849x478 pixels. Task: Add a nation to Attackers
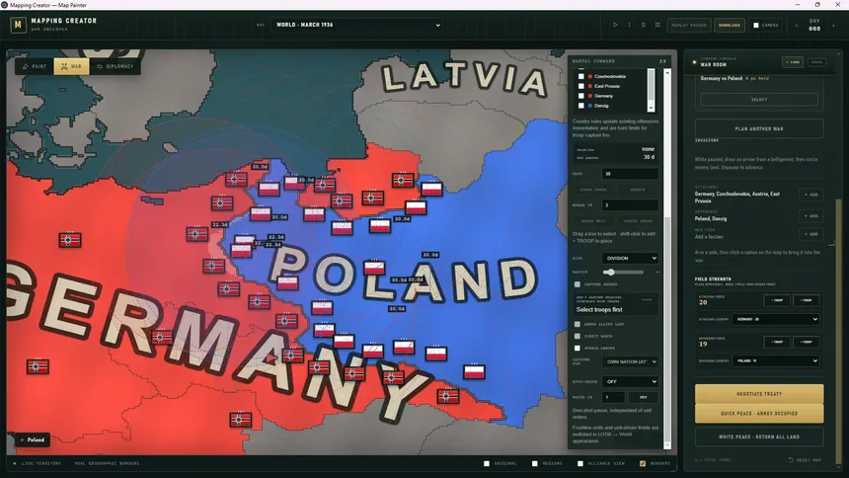(811, 195)
